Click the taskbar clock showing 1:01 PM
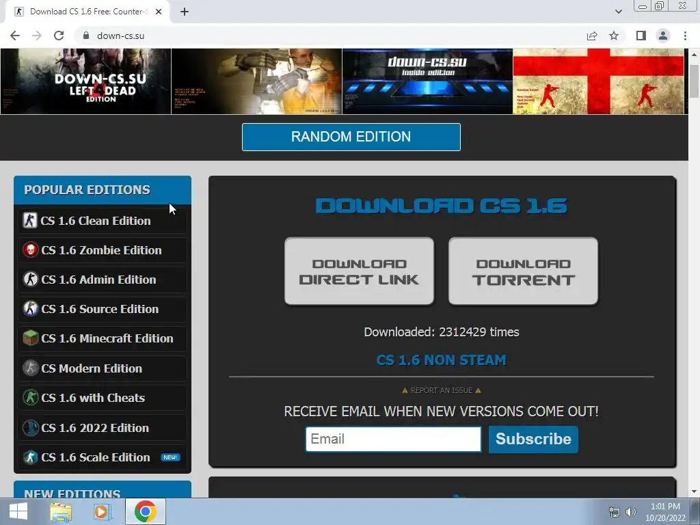700x525 pixels. coord(665,512)
